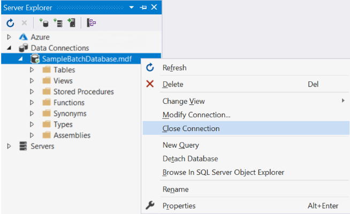
Task: Choose Browse In SQL Server Object Explorer
Action: pyautogui.click(x=246, y=172)
